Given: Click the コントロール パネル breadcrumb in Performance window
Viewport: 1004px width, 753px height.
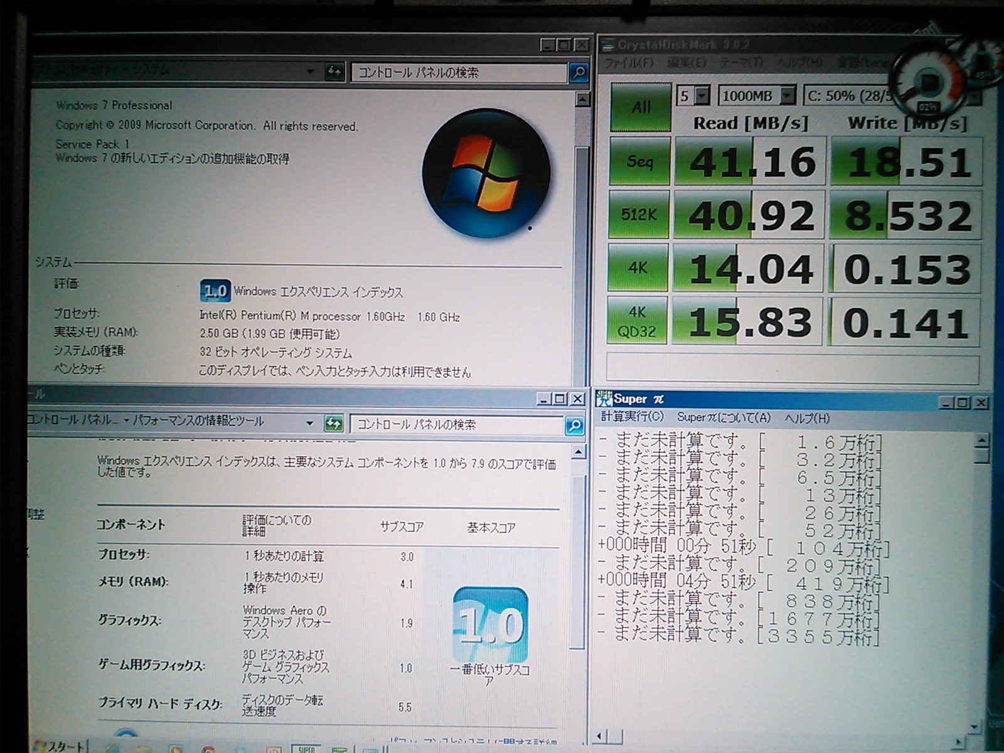Looking at the screenshot, I should click(x=72, y=420).
